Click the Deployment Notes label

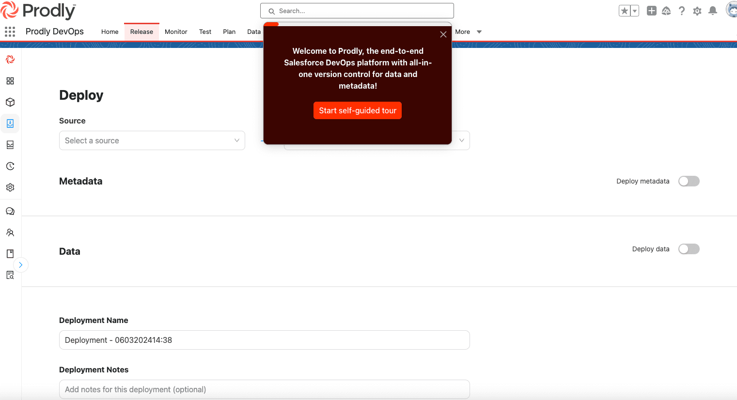pyautogui.click(x=94, y=370)
